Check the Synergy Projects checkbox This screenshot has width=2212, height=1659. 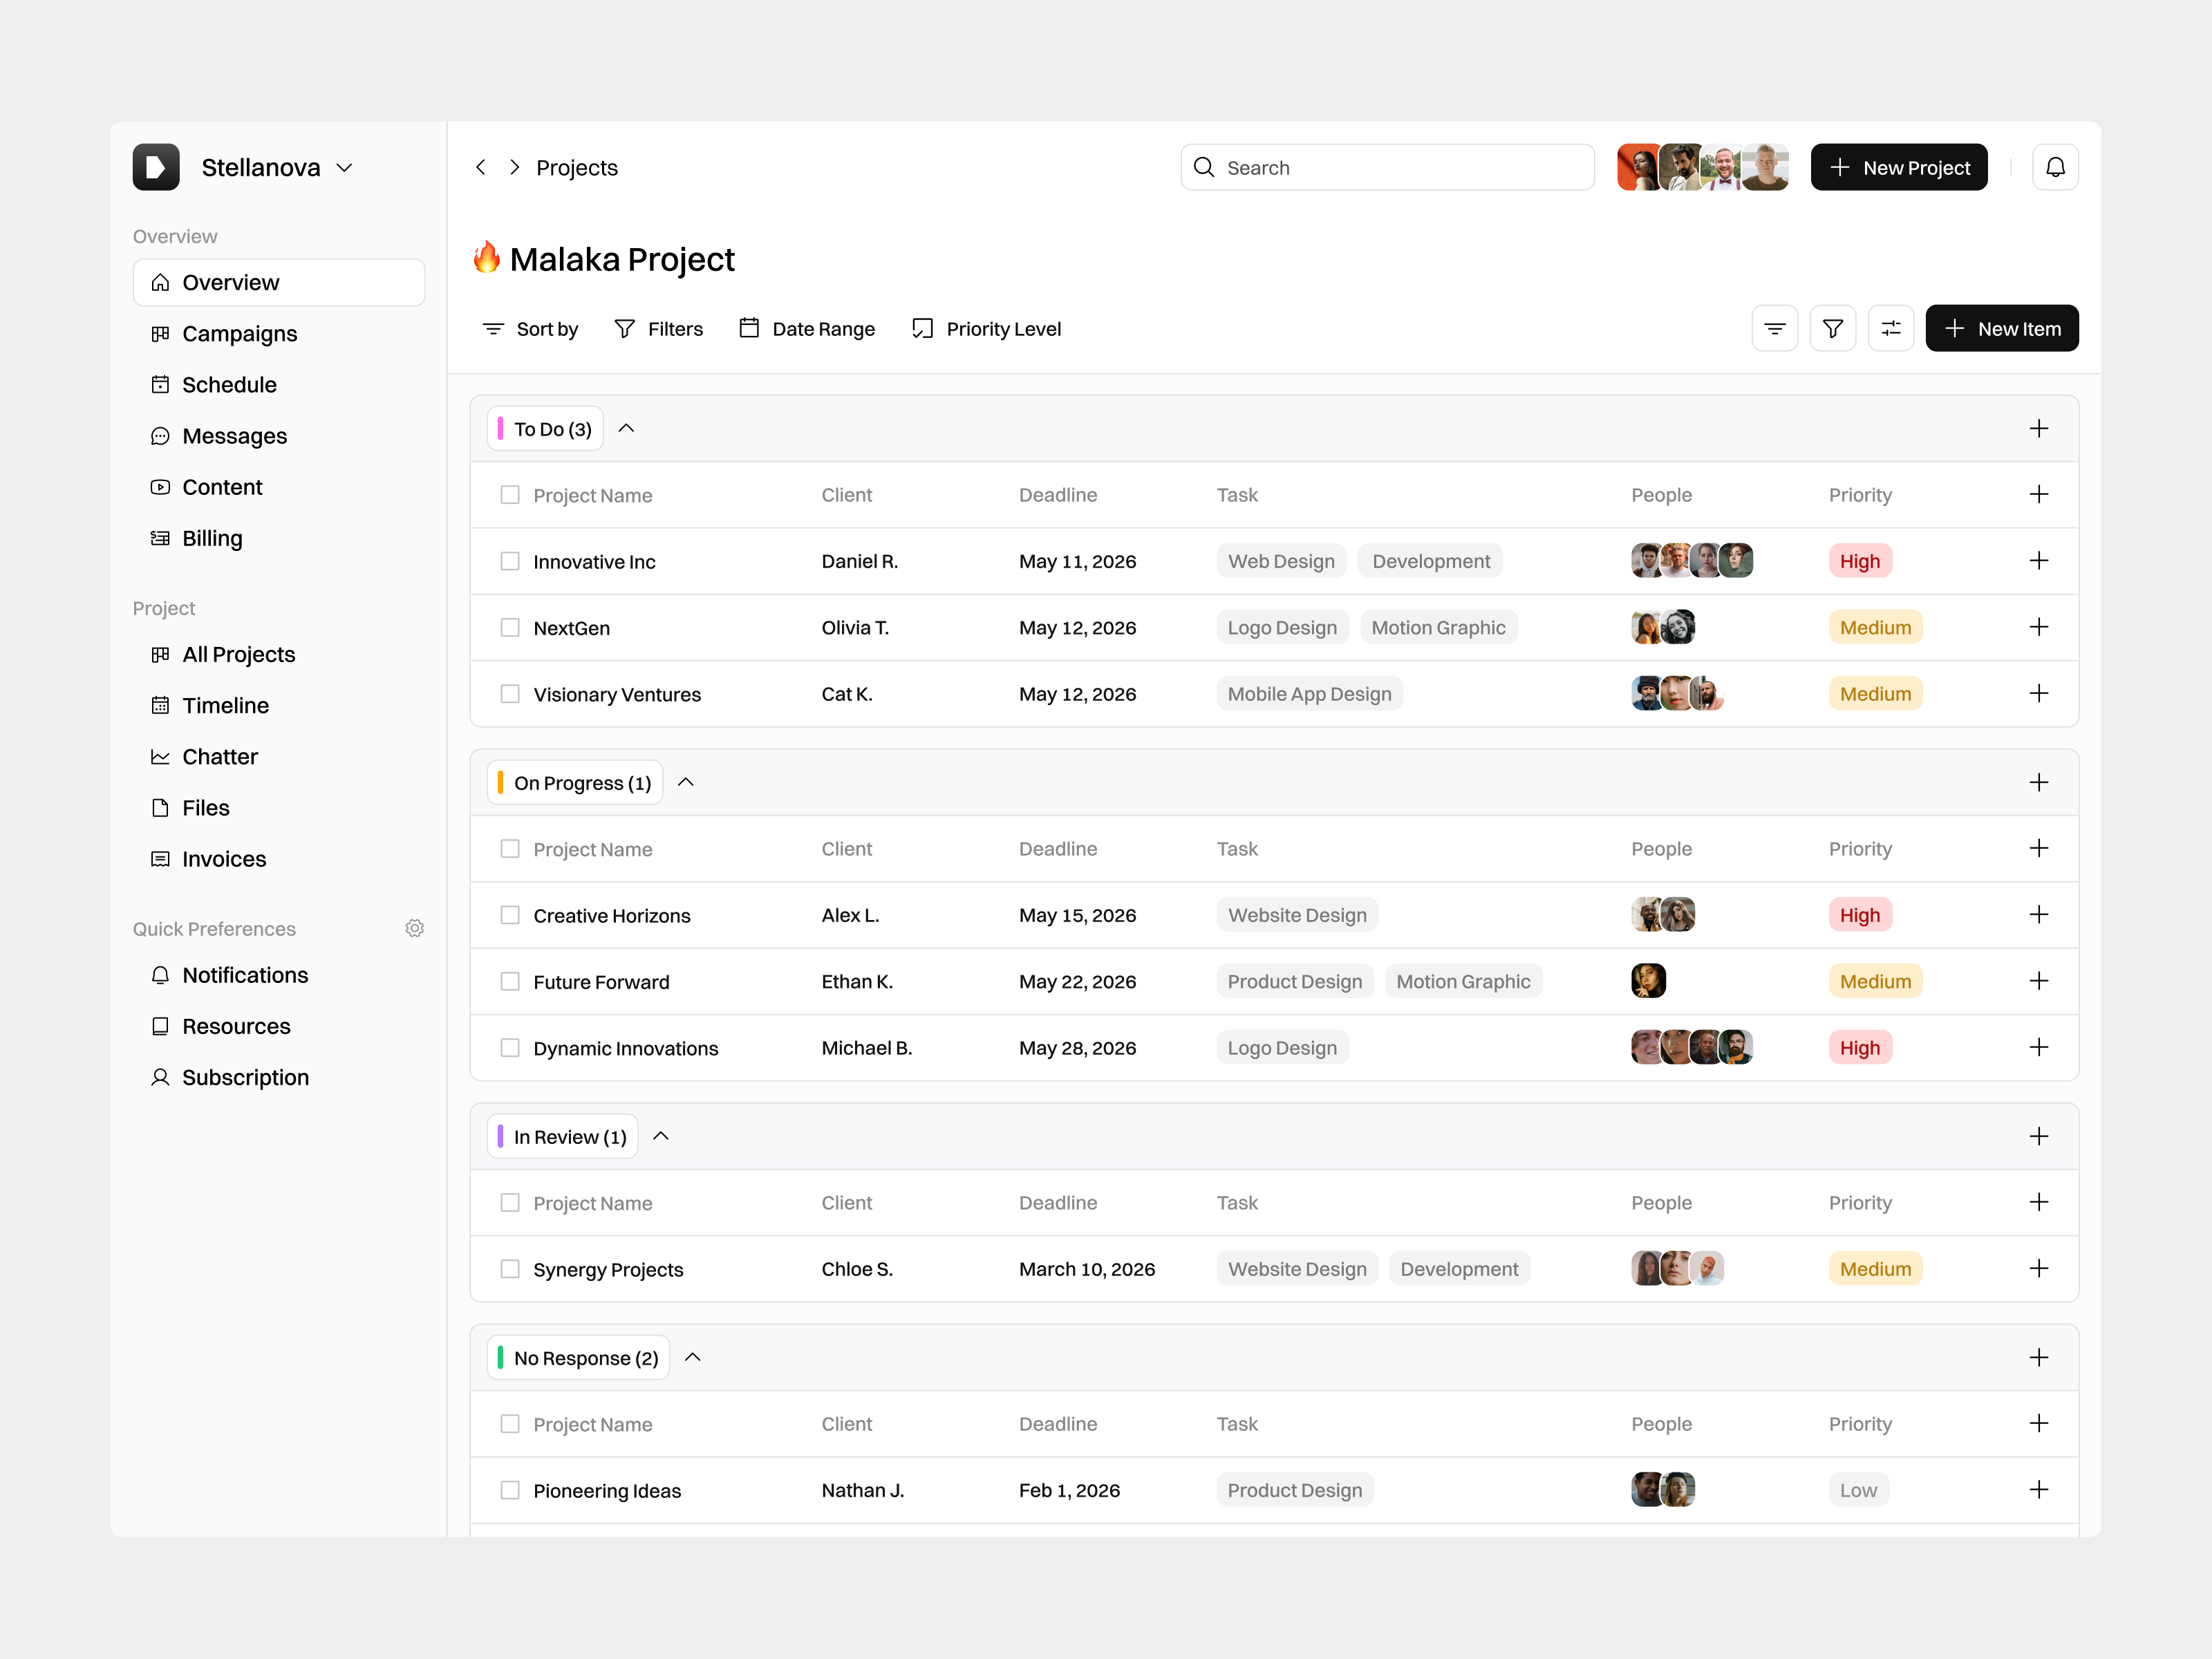tap(510, 1268)
